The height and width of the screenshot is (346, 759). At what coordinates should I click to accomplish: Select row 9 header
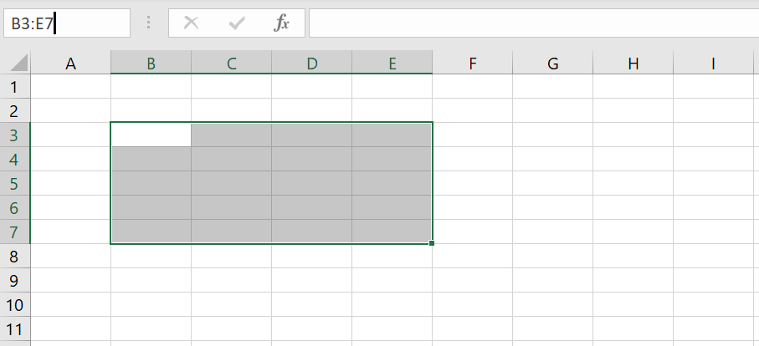[x=14, y=280]
